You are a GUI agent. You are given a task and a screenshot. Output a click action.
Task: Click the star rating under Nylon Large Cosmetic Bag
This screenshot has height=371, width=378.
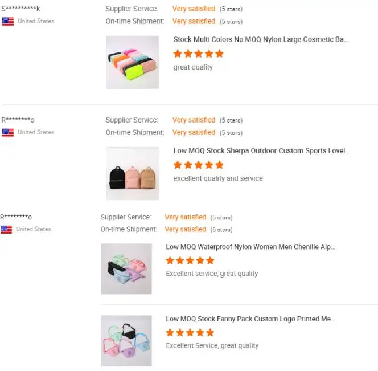point(198,54)
